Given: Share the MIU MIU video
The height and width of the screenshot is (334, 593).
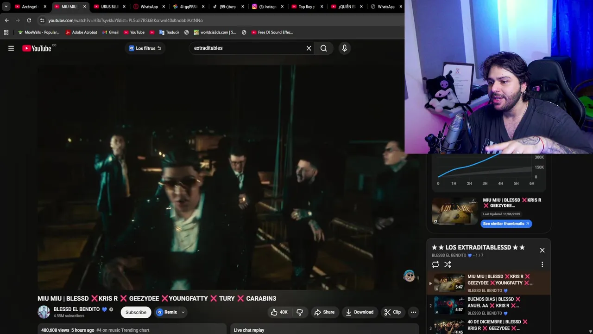Looking at the screenshot, I should pos(324,312).
